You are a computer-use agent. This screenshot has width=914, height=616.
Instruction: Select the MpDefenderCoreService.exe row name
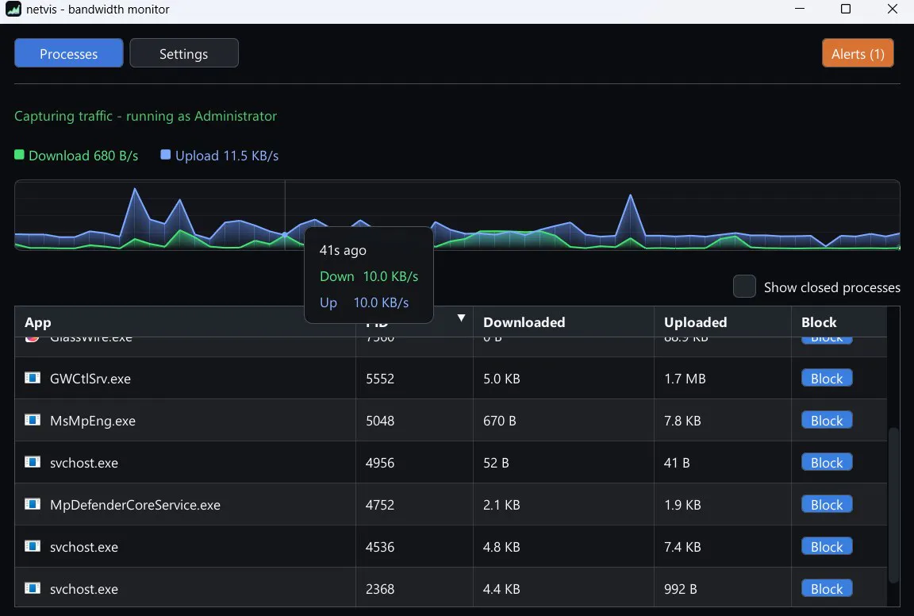tap(135, 505)
